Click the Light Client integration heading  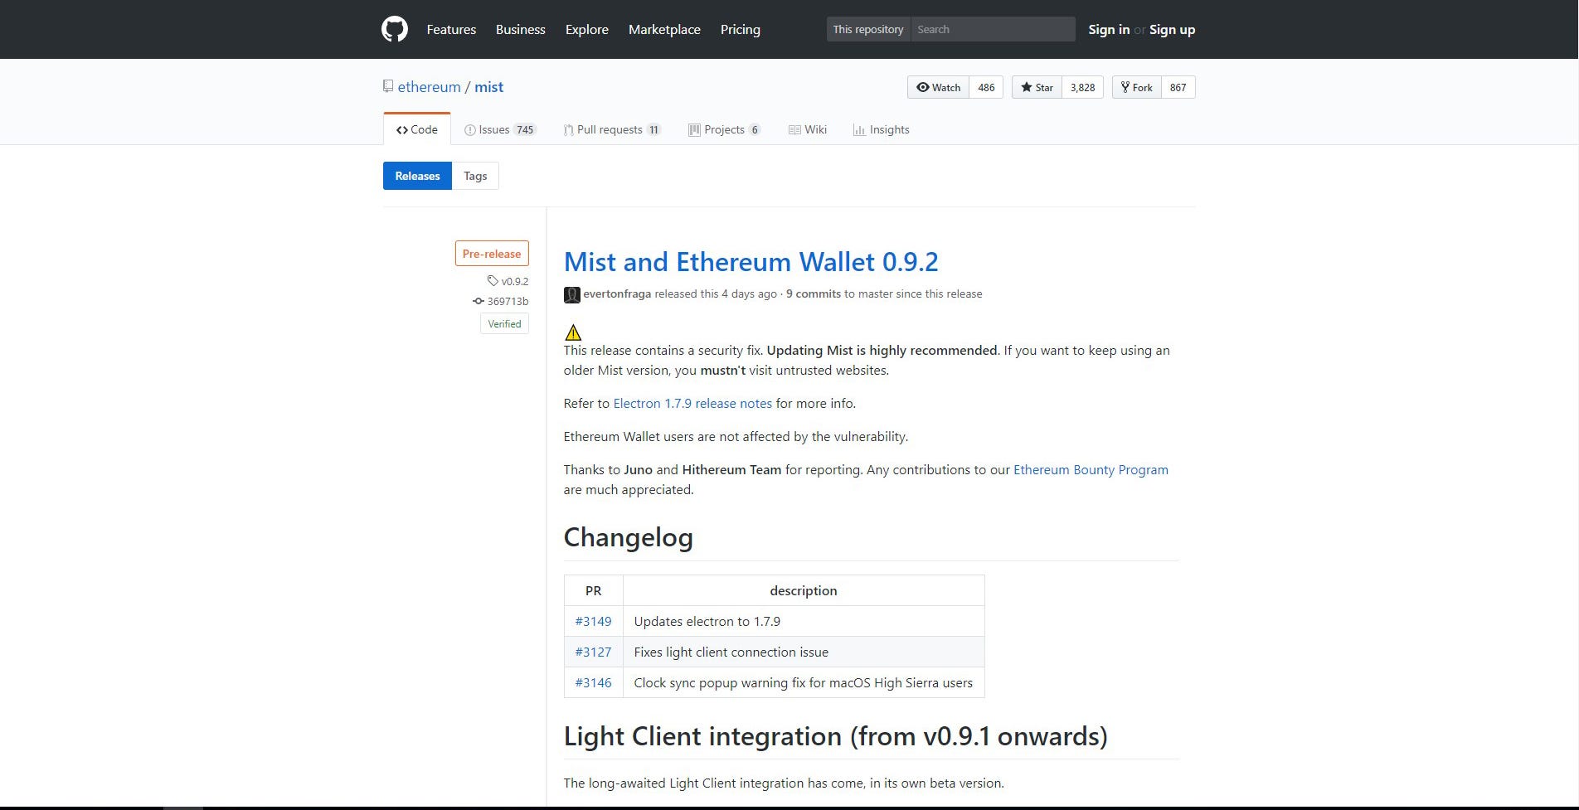pos(835,736)
